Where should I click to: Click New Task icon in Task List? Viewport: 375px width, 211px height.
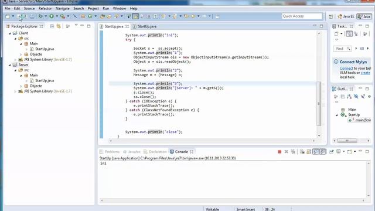[x=336, y=34]
